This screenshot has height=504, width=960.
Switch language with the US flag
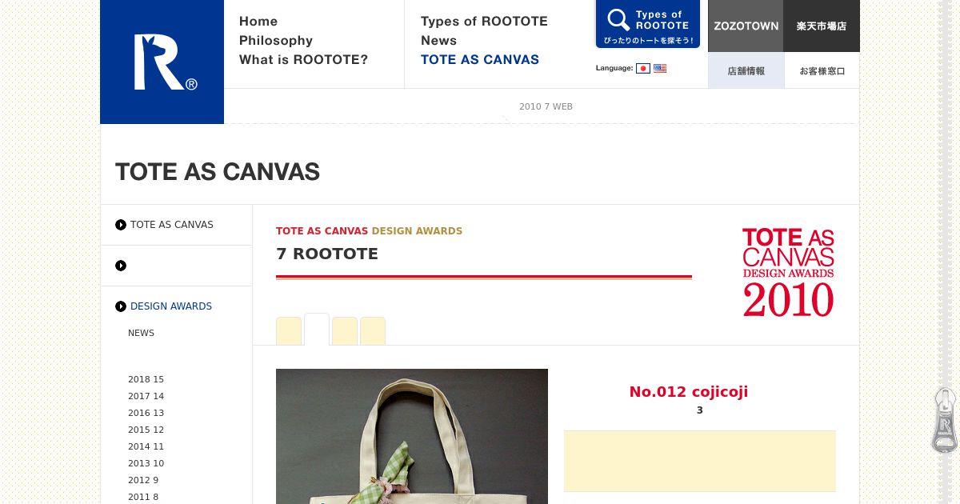(x=660, y=69)
